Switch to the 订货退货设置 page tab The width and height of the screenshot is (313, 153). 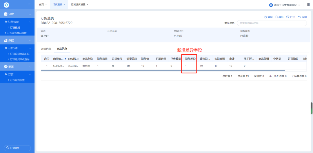78,5
